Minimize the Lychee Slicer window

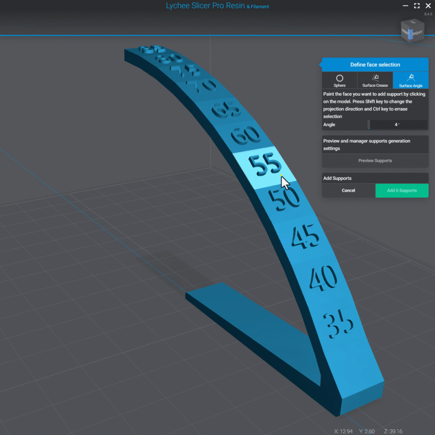[406, 6]
